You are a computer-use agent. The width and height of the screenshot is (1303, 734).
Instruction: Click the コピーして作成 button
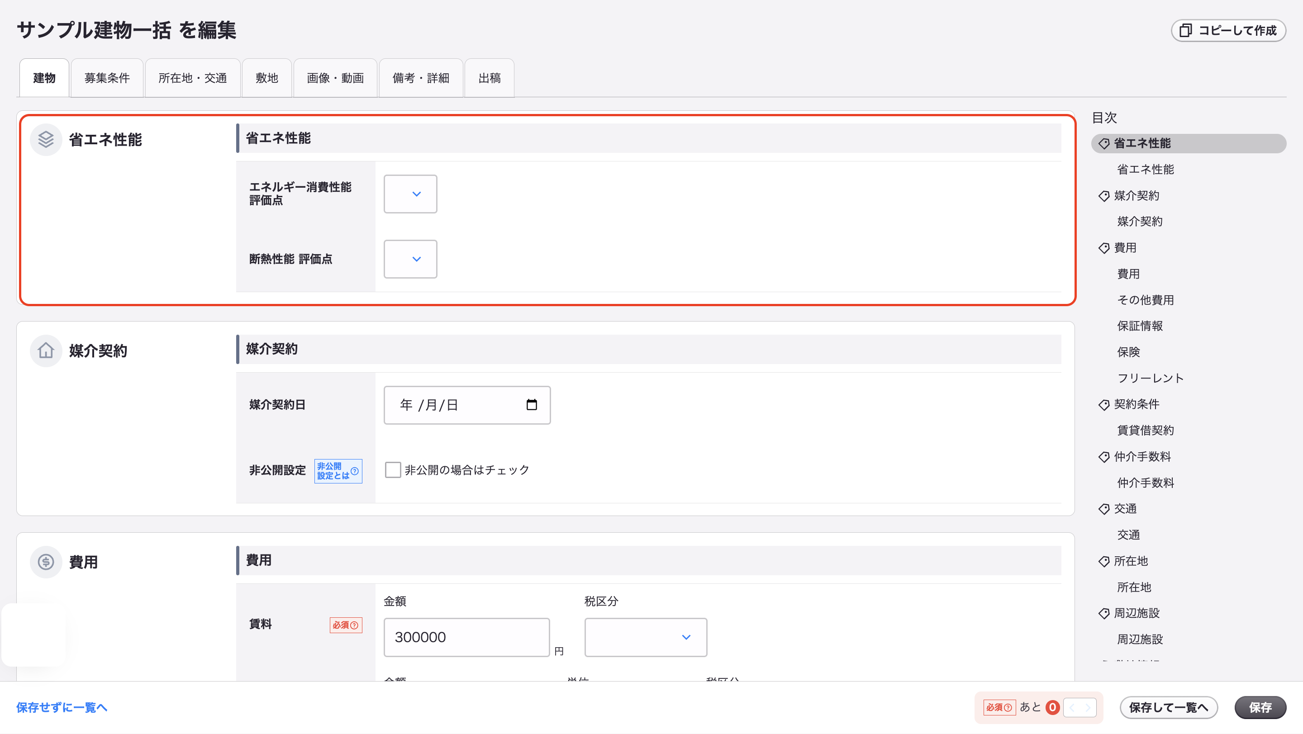pos(1228,30)
